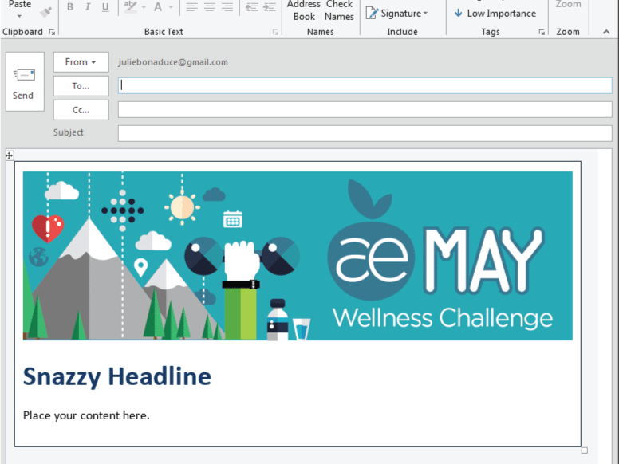This screenshot has height=464, width=619.
Task: Open the Tags dialog launcher
Action: (542, 32)
